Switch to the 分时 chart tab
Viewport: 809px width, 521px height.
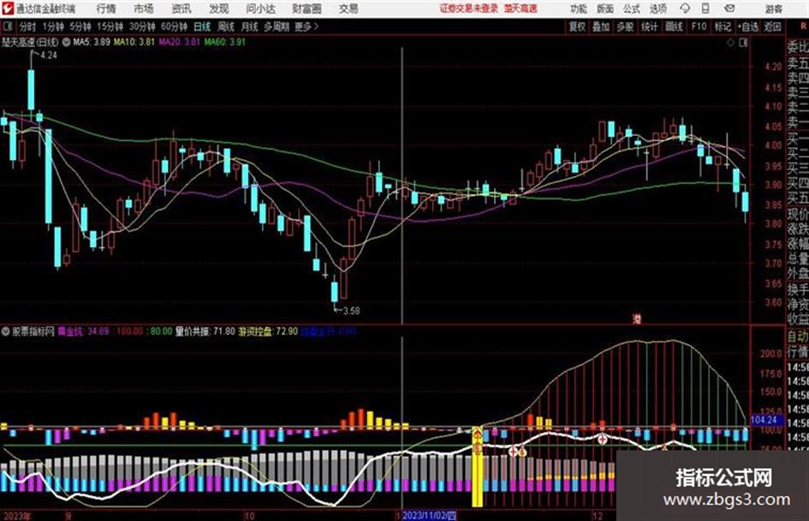click(27, 27)
